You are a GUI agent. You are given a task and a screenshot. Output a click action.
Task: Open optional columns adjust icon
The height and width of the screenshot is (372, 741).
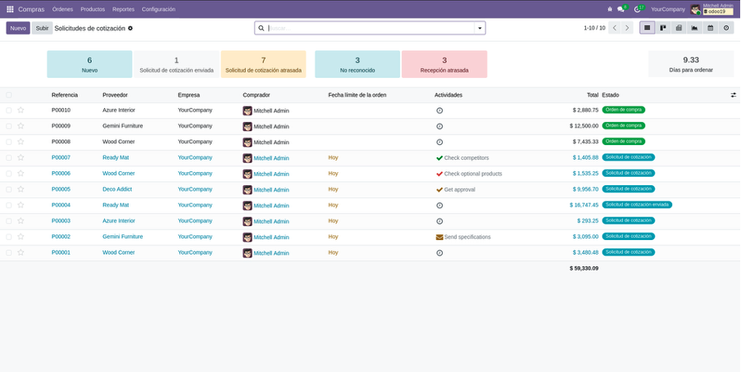pos(734,95)
